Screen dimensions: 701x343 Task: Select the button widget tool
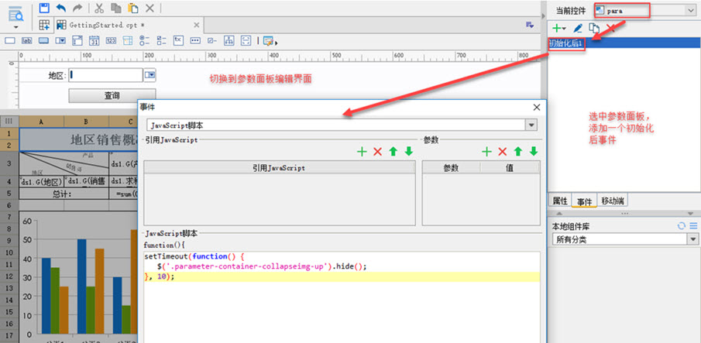[x=44, y=40]
